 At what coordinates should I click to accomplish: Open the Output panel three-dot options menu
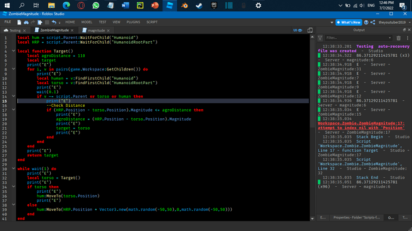[408, 38]
